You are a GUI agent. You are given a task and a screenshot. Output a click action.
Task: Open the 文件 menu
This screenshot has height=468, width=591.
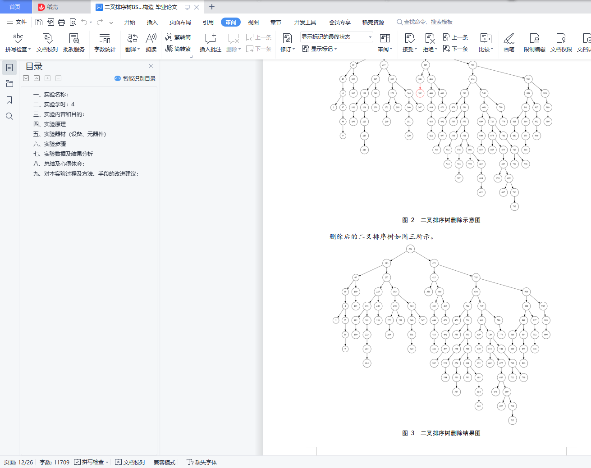pyautogui.click(x=17, y=22)
